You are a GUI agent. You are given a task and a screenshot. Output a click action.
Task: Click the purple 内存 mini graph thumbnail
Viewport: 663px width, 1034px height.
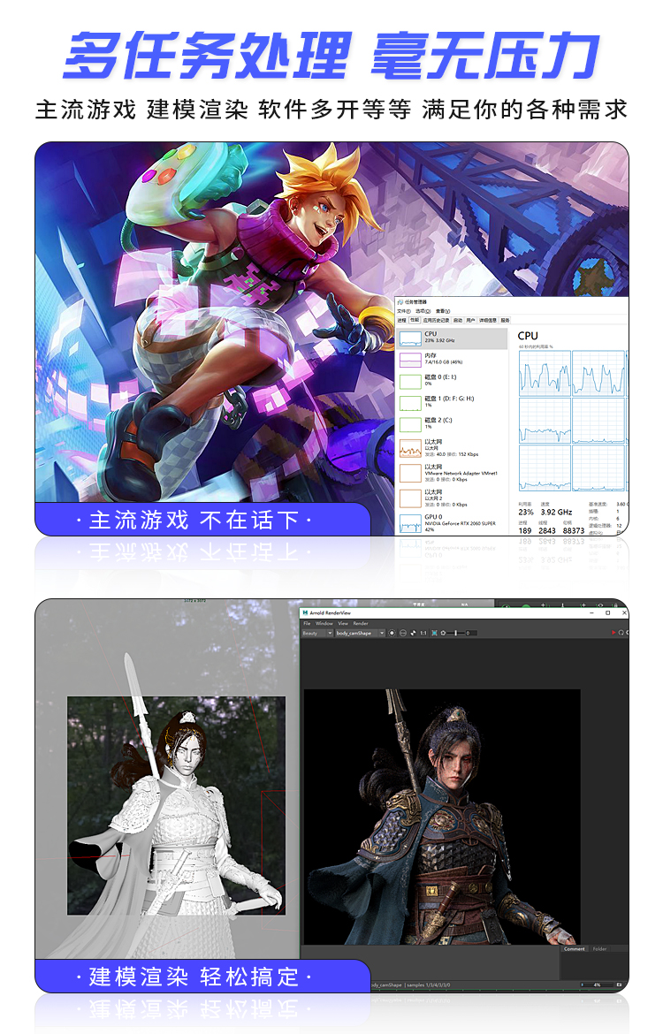pyautogui.click(x=410, y=360)
